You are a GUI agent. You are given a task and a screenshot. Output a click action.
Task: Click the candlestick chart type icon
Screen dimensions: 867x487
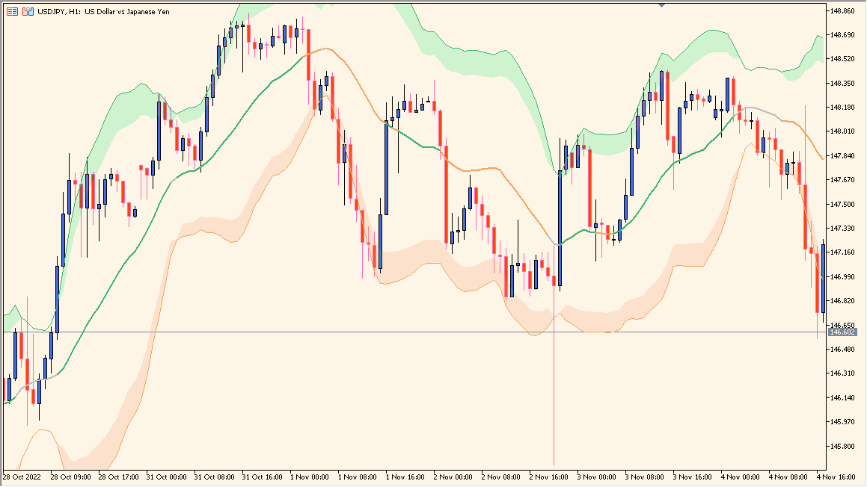27,11
